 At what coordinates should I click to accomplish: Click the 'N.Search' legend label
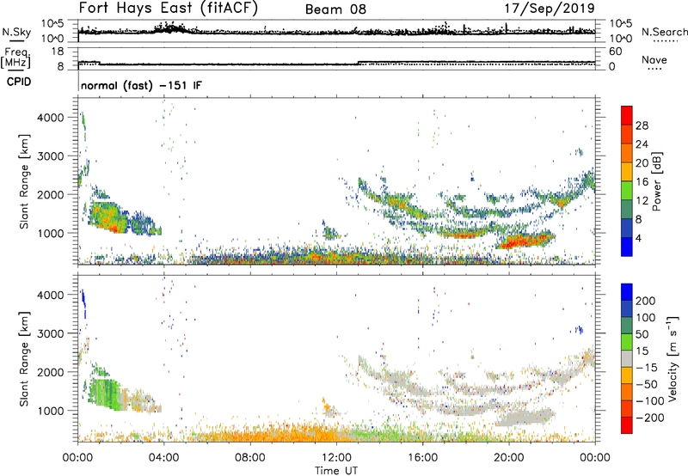pos(664,32)
